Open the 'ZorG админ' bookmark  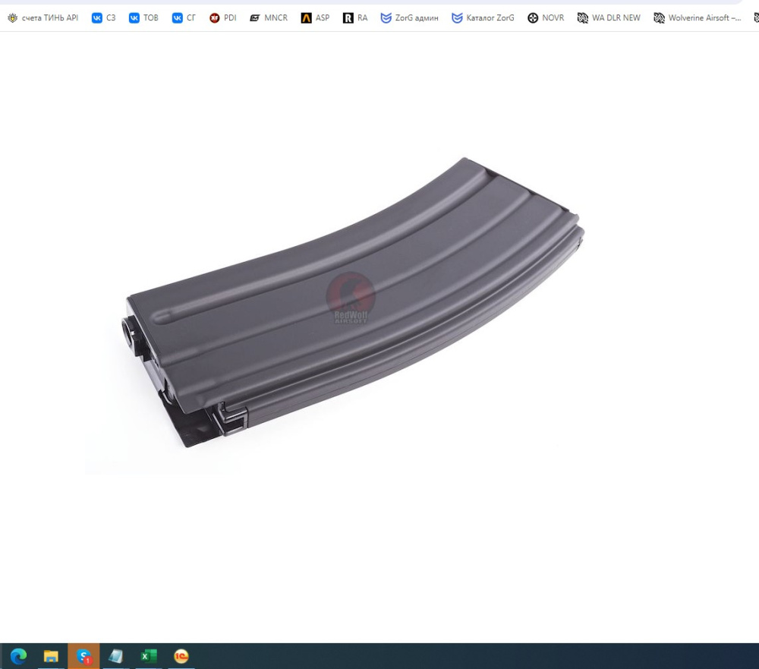pyautogui.click(x=410, y=18)
